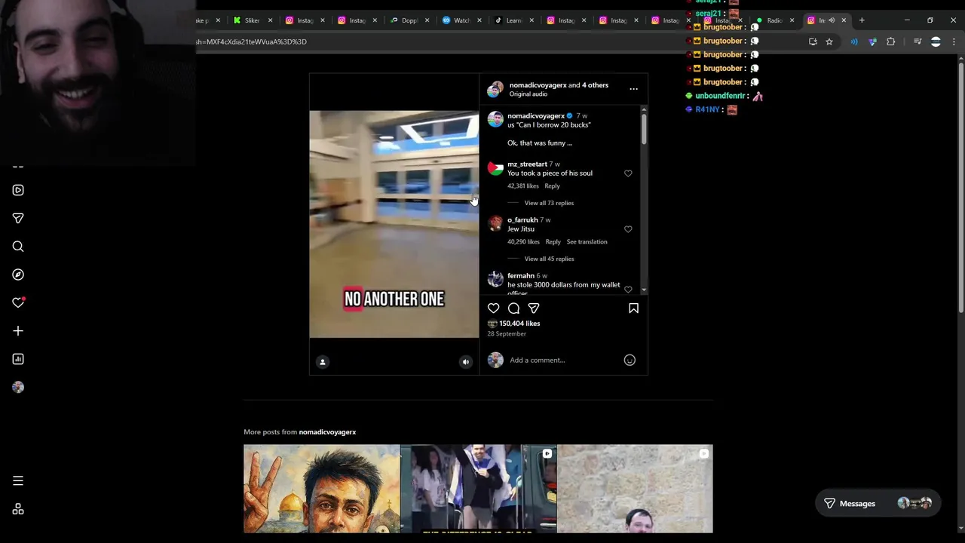Open a new browser tab
The width and height of the screenshot is (965, 543).
[x=862, y=20]
